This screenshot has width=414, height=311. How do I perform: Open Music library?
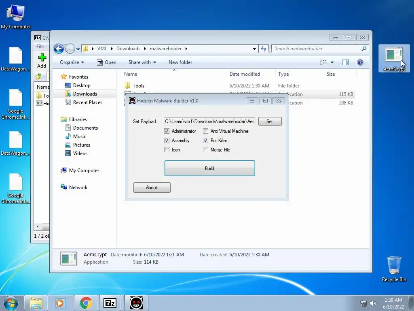(x=80, y=136)
